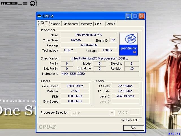Viewport: 181px width, 136px height.
Task: Click the Model value D
Action: tap(100, 63)
